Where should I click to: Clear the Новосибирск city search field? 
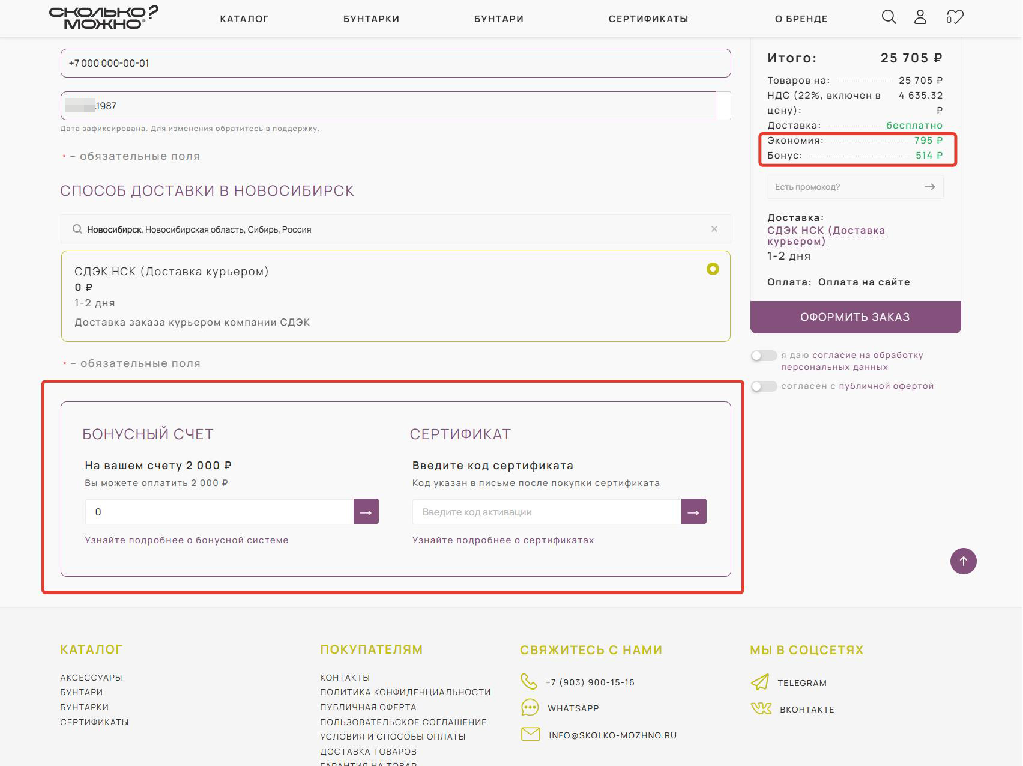coord(714,229)
